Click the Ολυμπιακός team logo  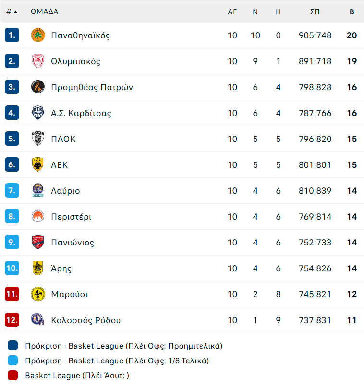click(x=38, y=61)
